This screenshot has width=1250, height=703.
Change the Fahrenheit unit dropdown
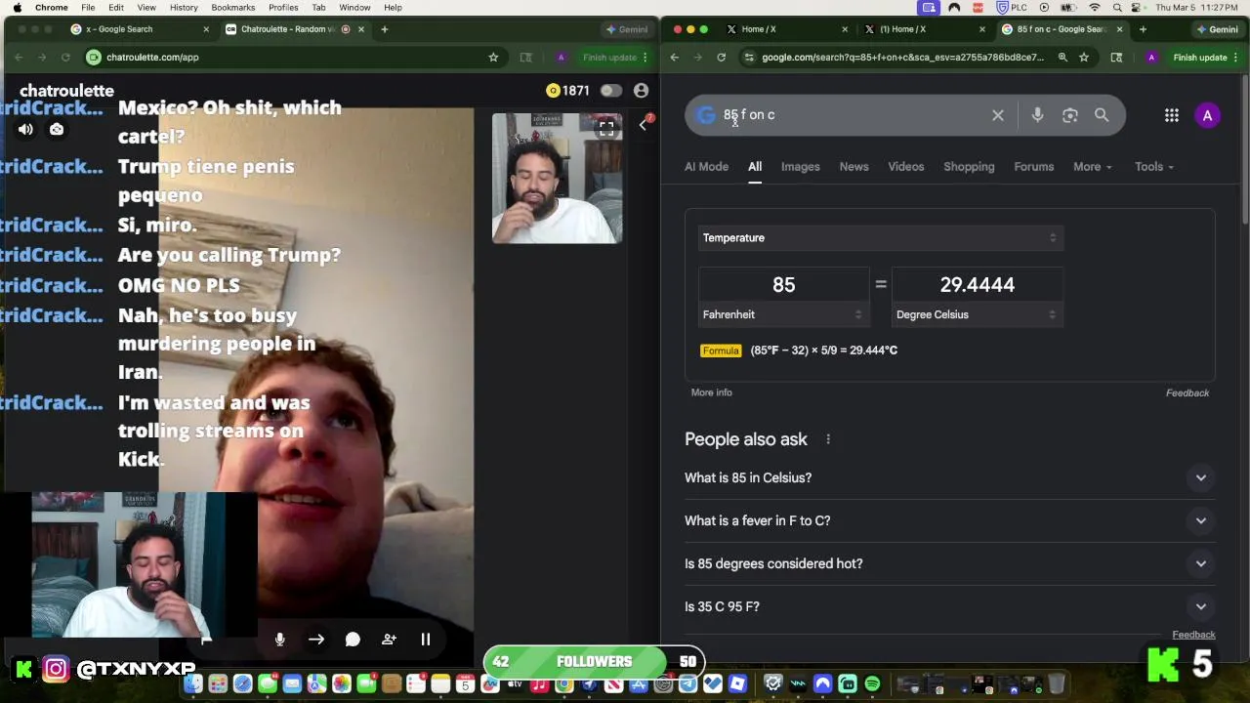(783, 314)
